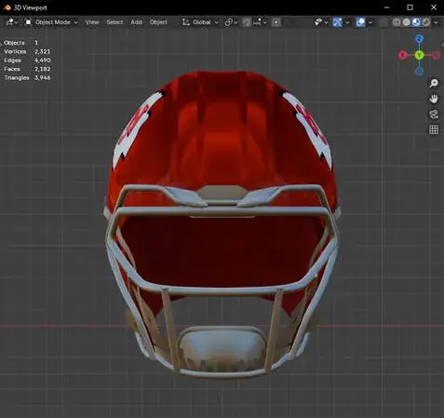Viewport: 444px width, 418px height.
Task: Click the Blender logo in title bar
Action: [x=7, y=7]
